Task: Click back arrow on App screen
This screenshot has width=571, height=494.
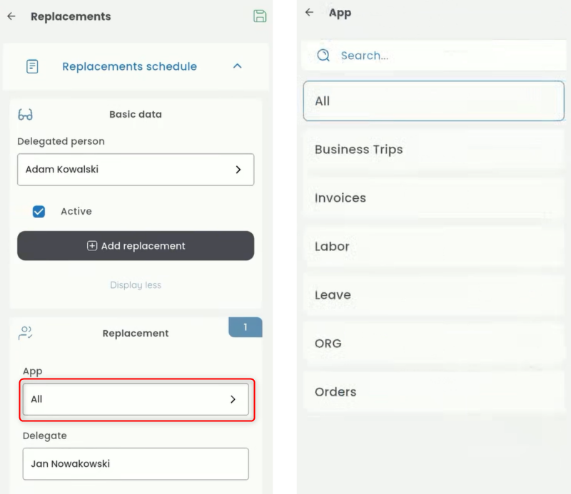Action: tap(309, 13)
